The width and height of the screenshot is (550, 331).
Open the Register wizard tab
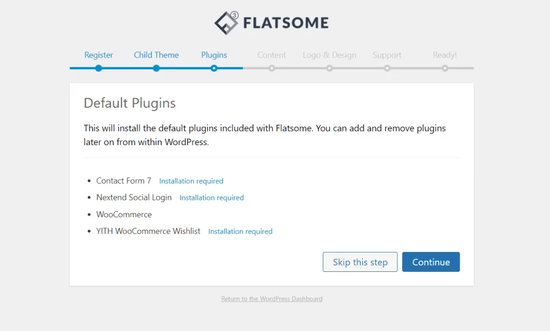coord(98,55)
